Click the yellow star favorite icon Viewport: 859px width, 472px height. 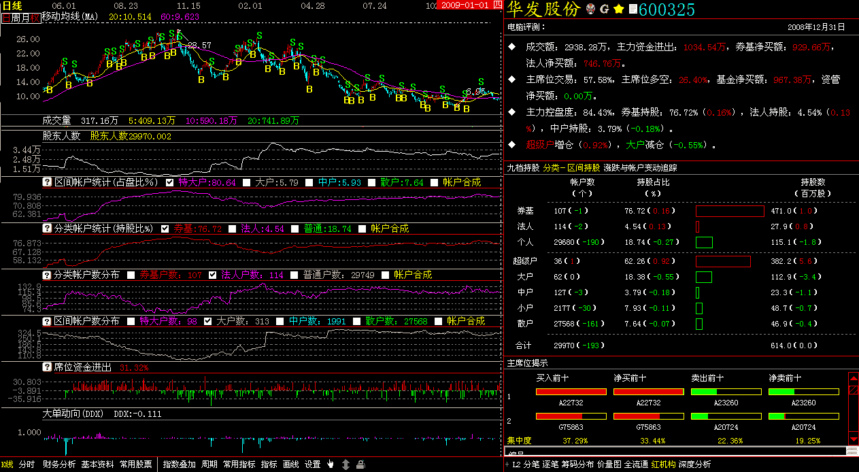tap(618, 10)
